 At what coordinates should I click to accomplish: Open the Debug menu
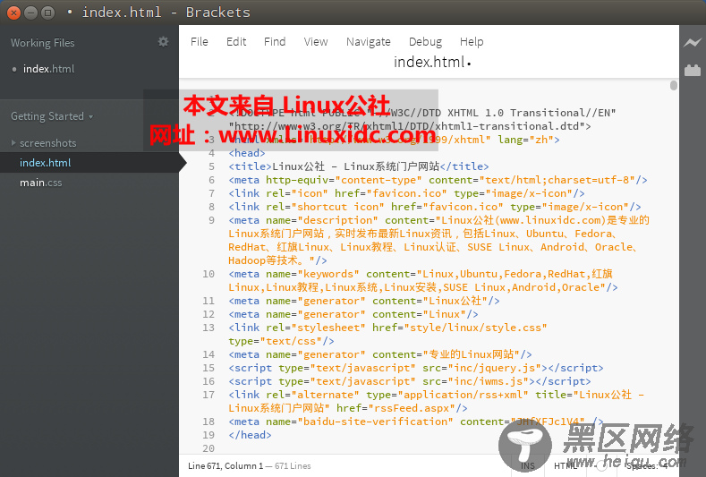(x=425, y=41)
